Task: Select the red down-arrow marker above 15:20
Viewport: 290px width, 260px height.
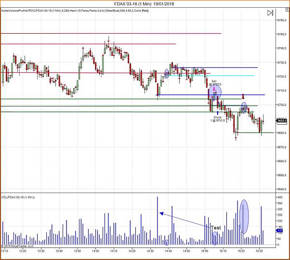Action: [x=243, y=96]
